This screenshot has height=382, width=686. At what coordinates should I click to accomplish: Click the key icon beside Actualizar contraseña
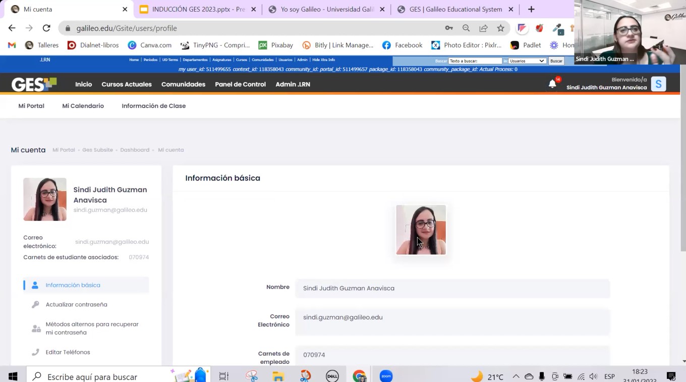pos(35,304)
